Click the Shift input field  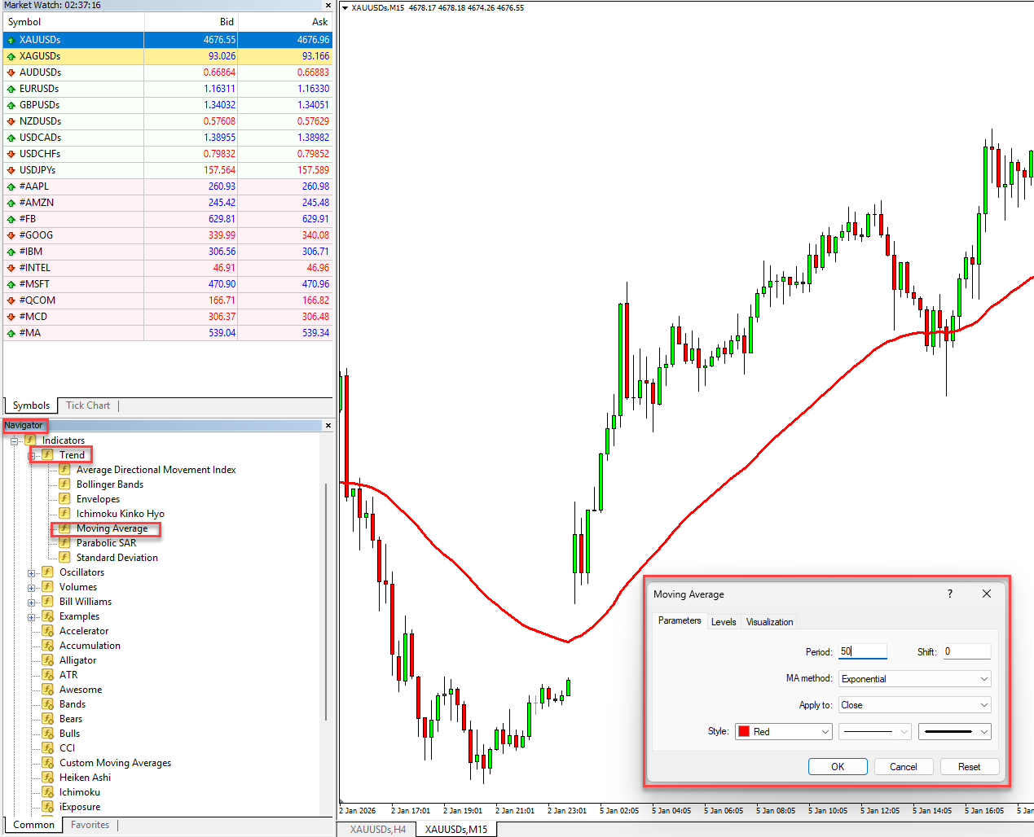click(x=966, y=651)
